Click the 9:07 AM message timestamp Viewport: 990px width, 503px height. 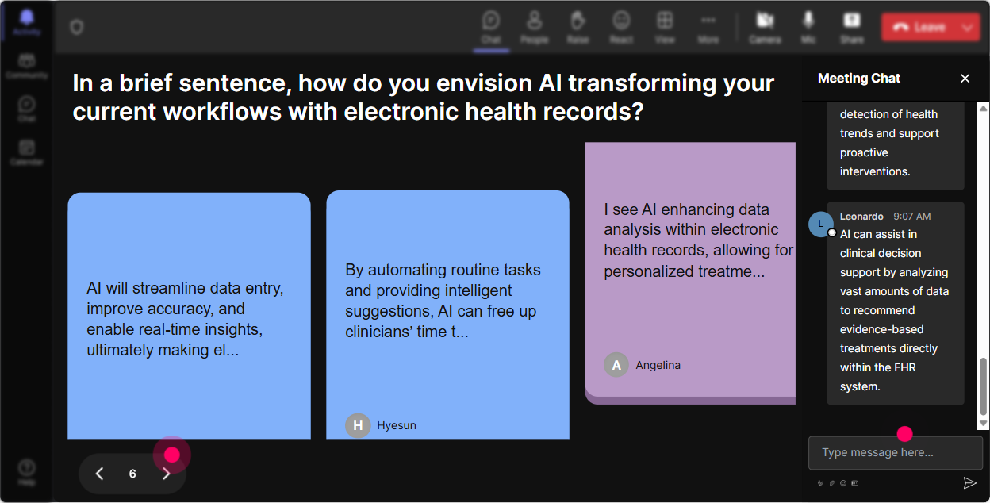[912, 216]
